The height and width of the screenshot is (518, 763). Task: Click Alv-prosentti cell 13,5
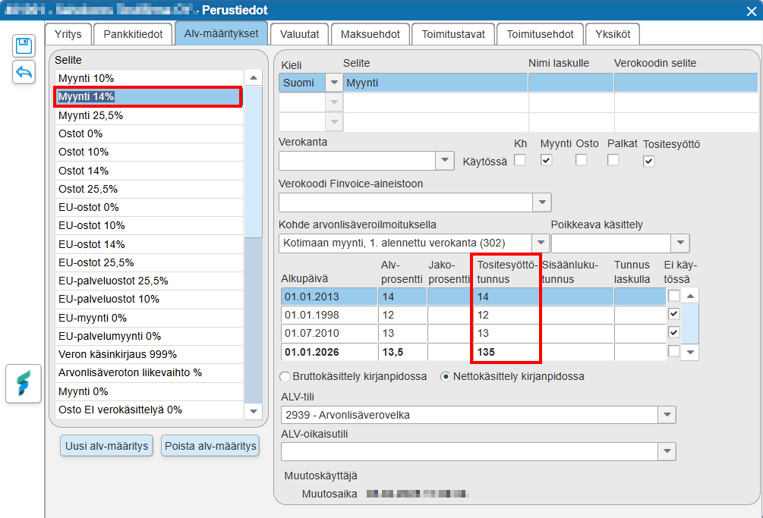(x=402, y=352)
